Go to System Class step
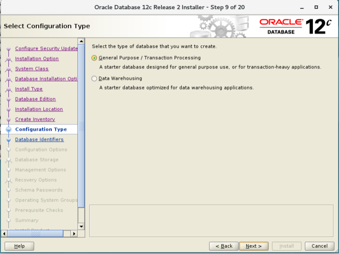Viewport: 339px width, 254px height. (x=32, y=69)
